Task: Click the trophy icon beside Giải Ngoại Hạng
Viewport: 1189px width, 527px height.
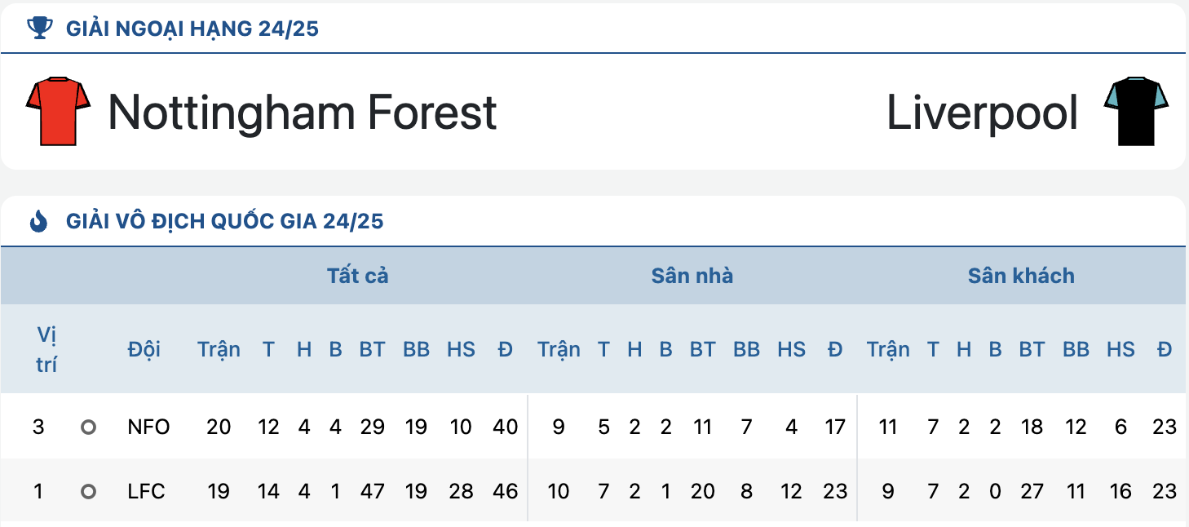Action: (38, 29)
